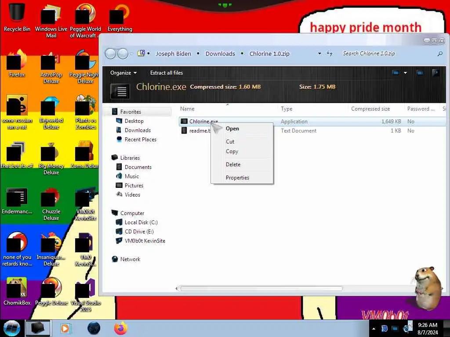Open Recent Places in navigation pane

tap(140, 139)
